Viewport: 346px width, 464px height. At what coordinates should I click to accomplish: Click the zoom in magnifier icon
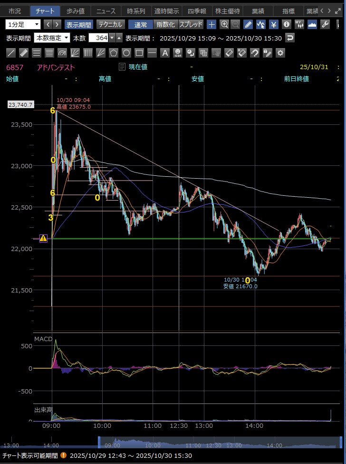[224, 24]
